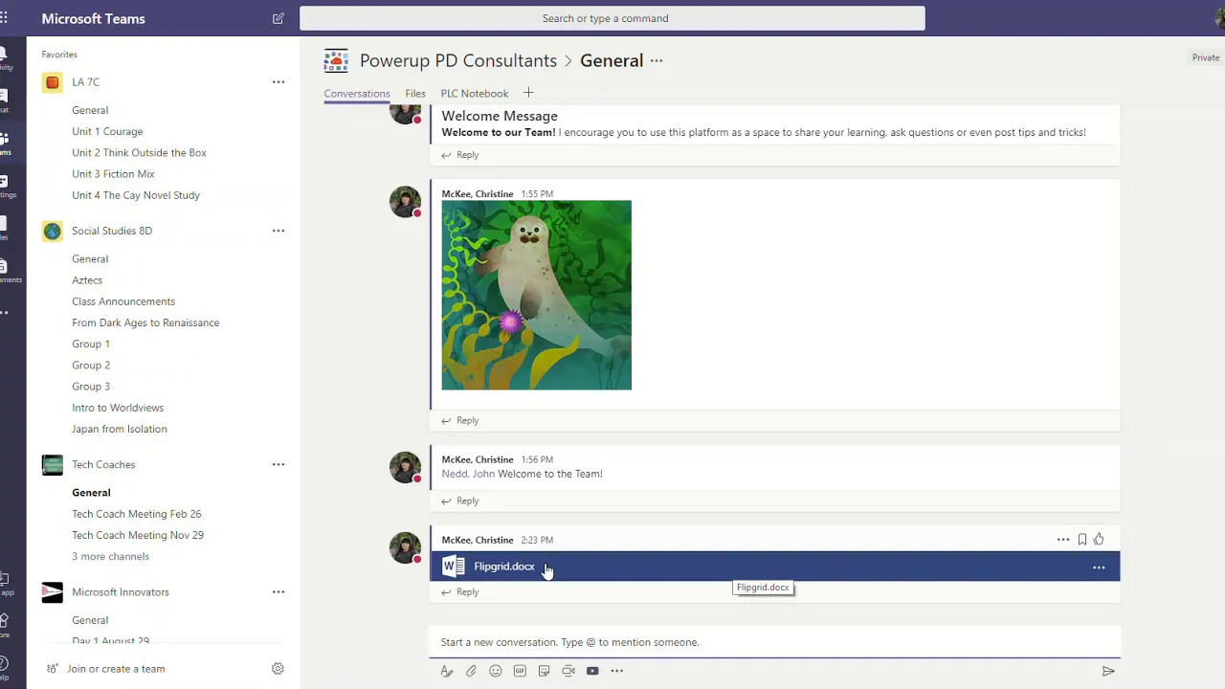
Task: Open General channel options ellipsis in header
Action: (x=657, y=60)
